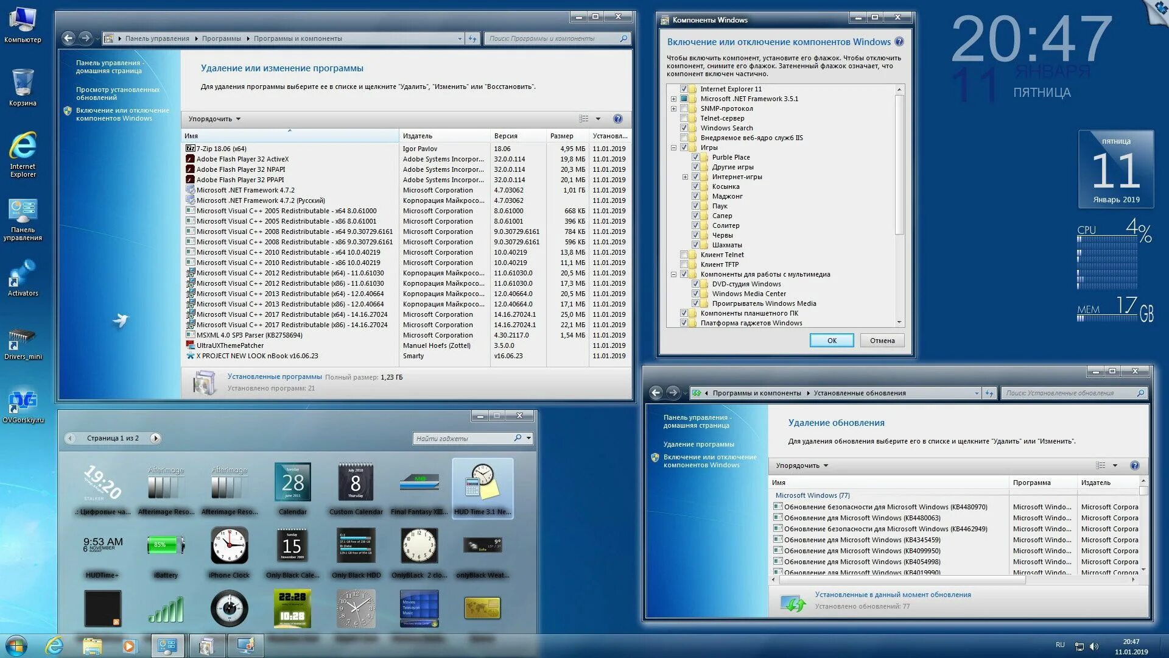Uncheck the Telnet-сервер component checkbox

[x=684, y=118]
